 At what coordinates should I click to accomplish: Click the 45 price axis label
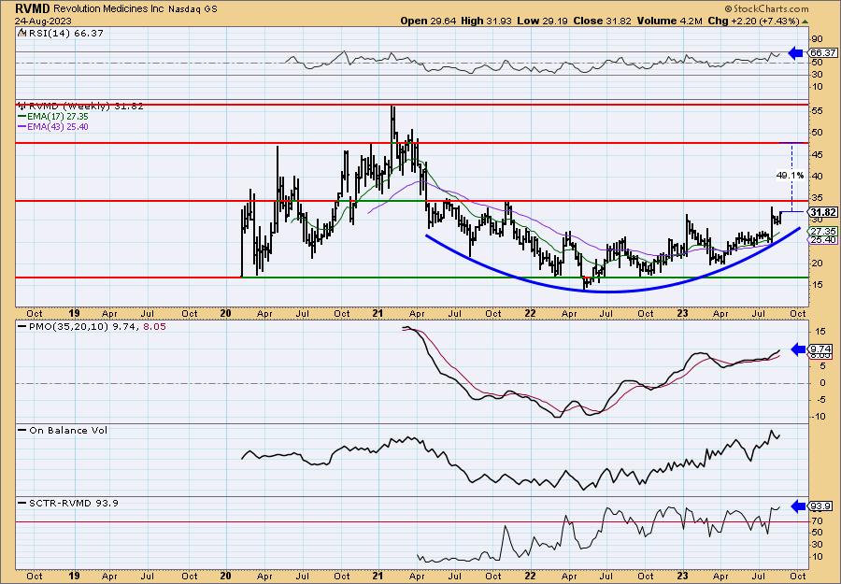coord(818,154)
